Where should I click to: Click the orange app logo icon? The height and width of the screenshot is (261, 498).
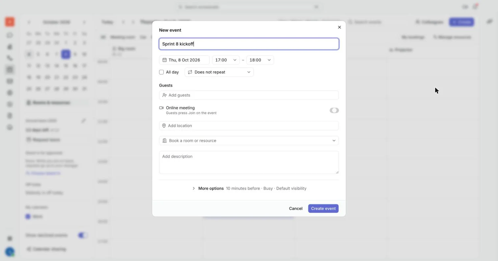pyautogui.click(x=10, y=22)
